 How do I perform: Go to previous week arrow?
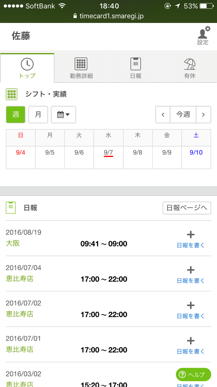click(x=163, y=114)
